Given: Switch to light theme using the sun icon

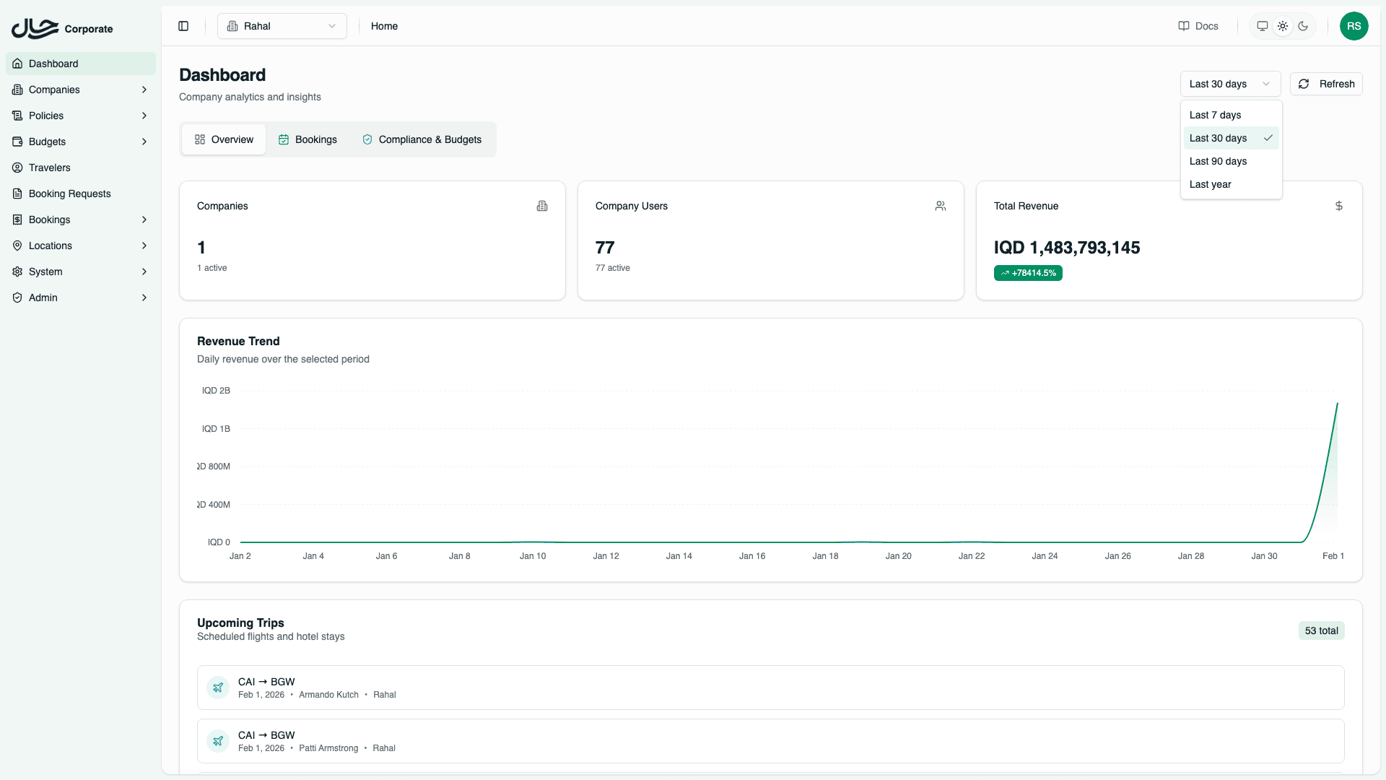Looking at the screenshot, I should coord(1283,26).
